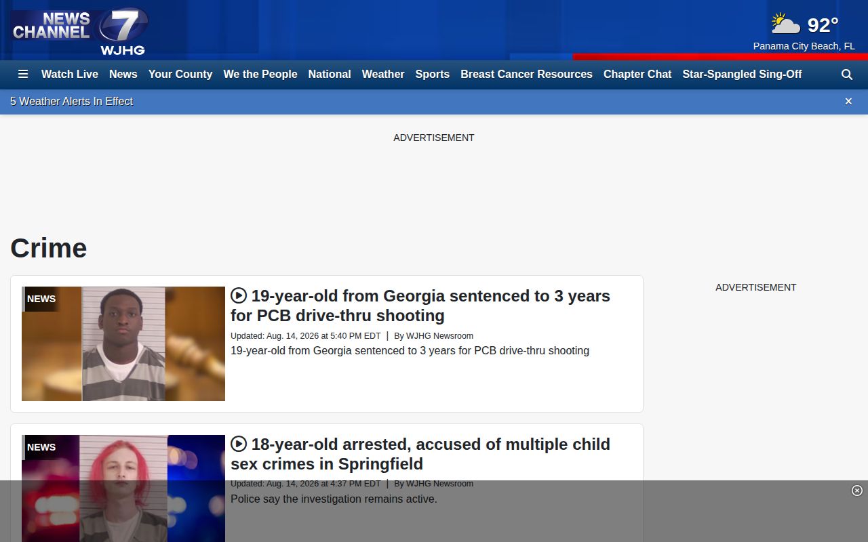The height and width of the screenshot is (542, 868).
Task: Open Breast Cancer Resources page
Action: 526,75
